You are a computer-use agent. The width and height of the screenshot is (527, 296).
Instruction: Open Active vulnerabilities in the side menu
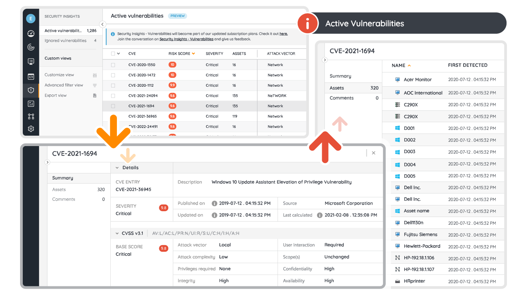[x=71, y=30]
